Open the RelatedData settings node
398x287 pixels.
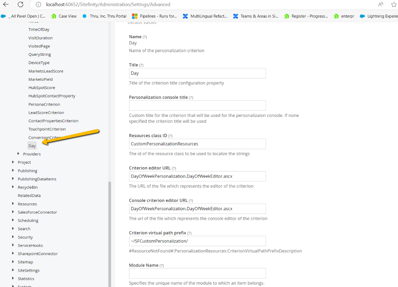tap(29, 196)
